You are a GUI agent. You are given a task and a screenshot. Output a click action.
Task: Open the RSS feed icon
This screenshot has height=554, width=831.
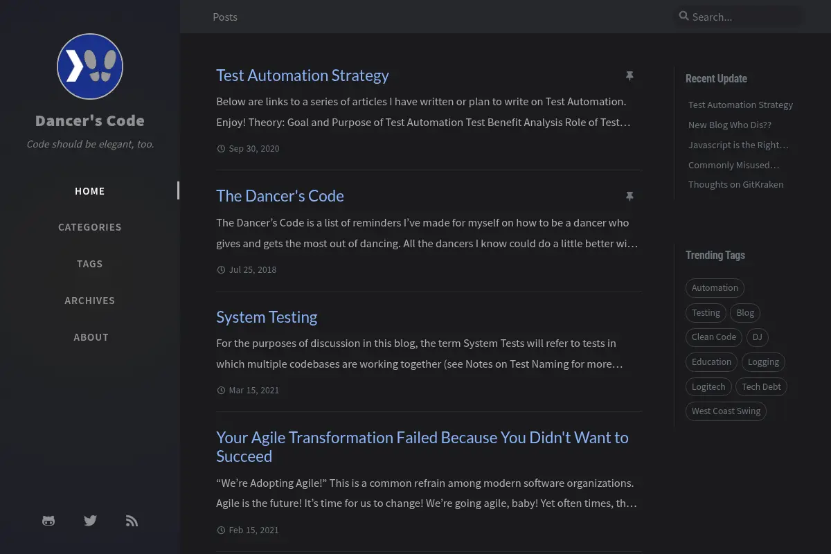click(x=132, y=521)
